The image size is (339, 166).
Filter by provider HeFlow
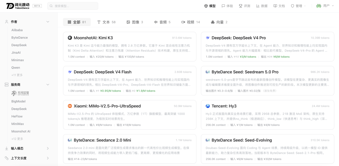[17, 116]
